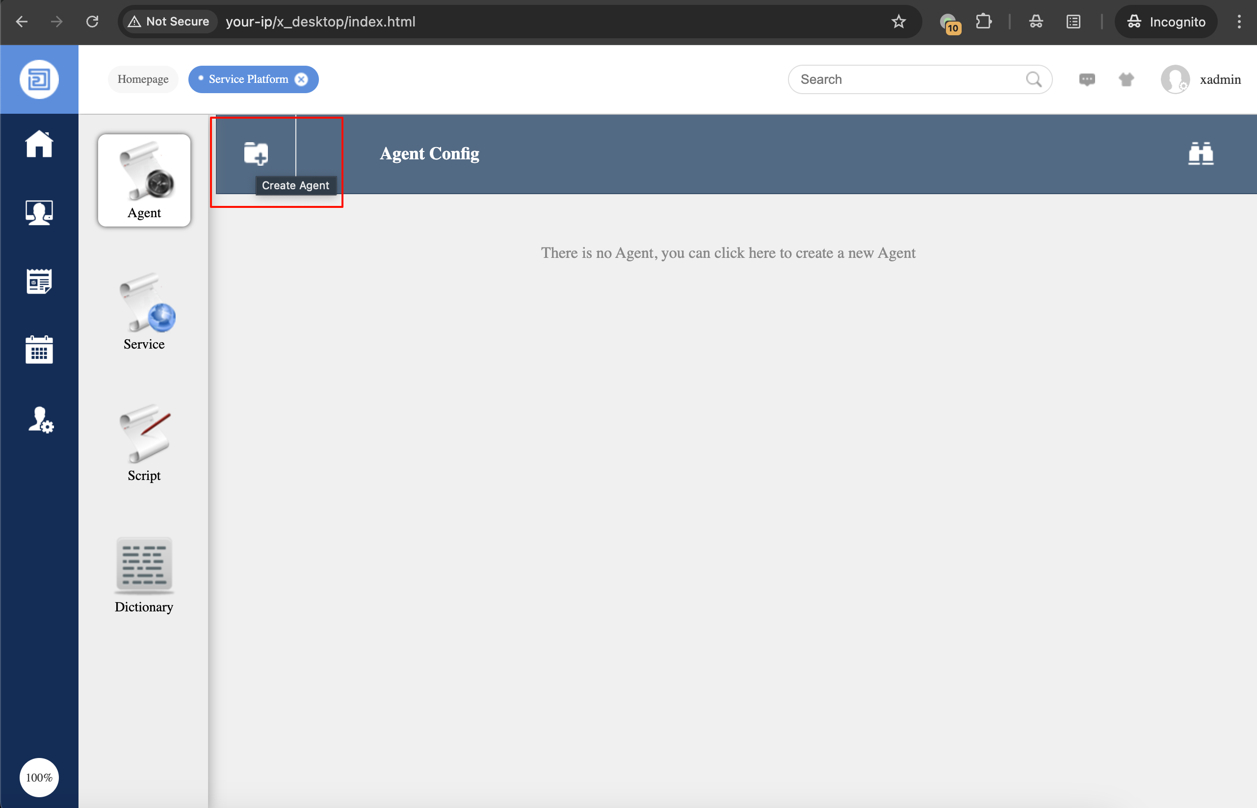
Task: Switch to the Homepage tab
Action: [x=143, y=79]
